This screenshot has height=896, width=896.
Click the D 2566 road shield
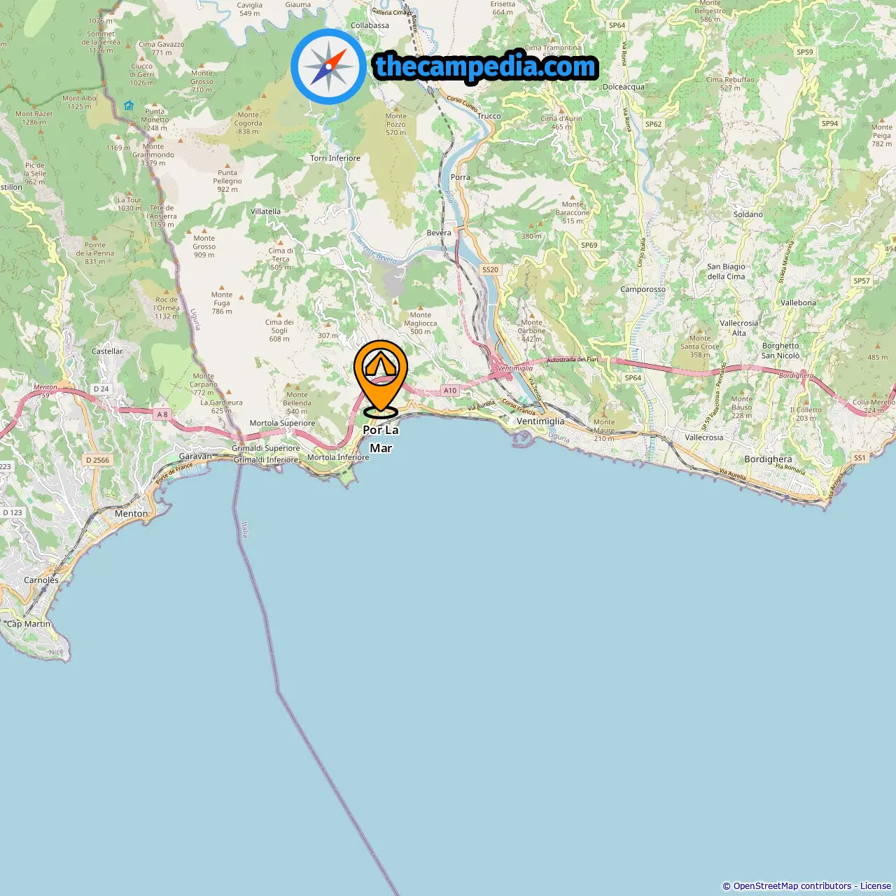click(x=98, y=460)
